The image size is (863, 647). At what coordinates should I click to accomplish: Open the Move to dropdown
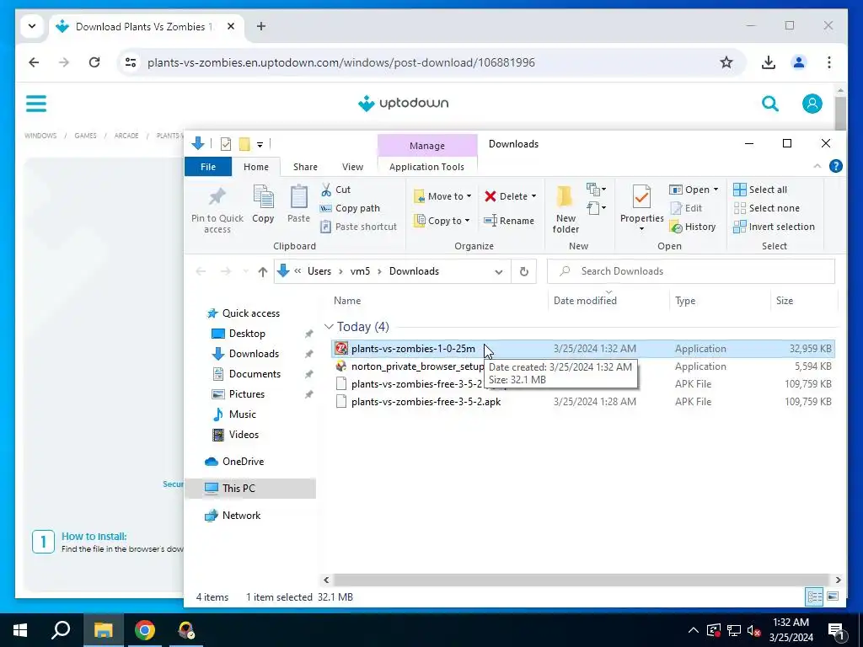click(443, 196)
